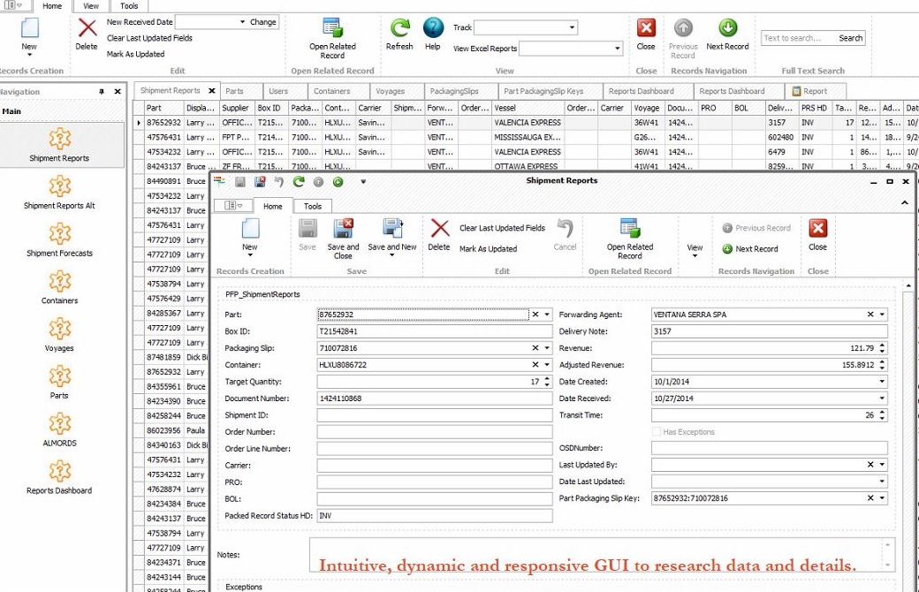
Task: Open the Track dropdown
Action: 572,27
